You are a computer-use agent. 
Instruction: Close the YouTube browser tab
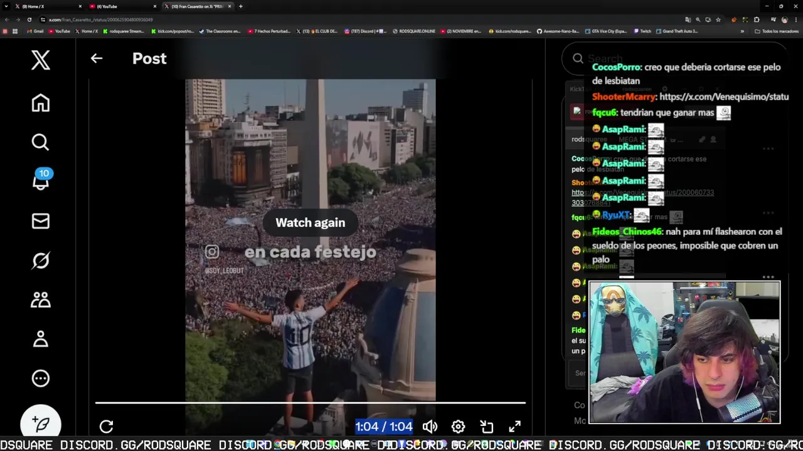(x=154, y=6)
